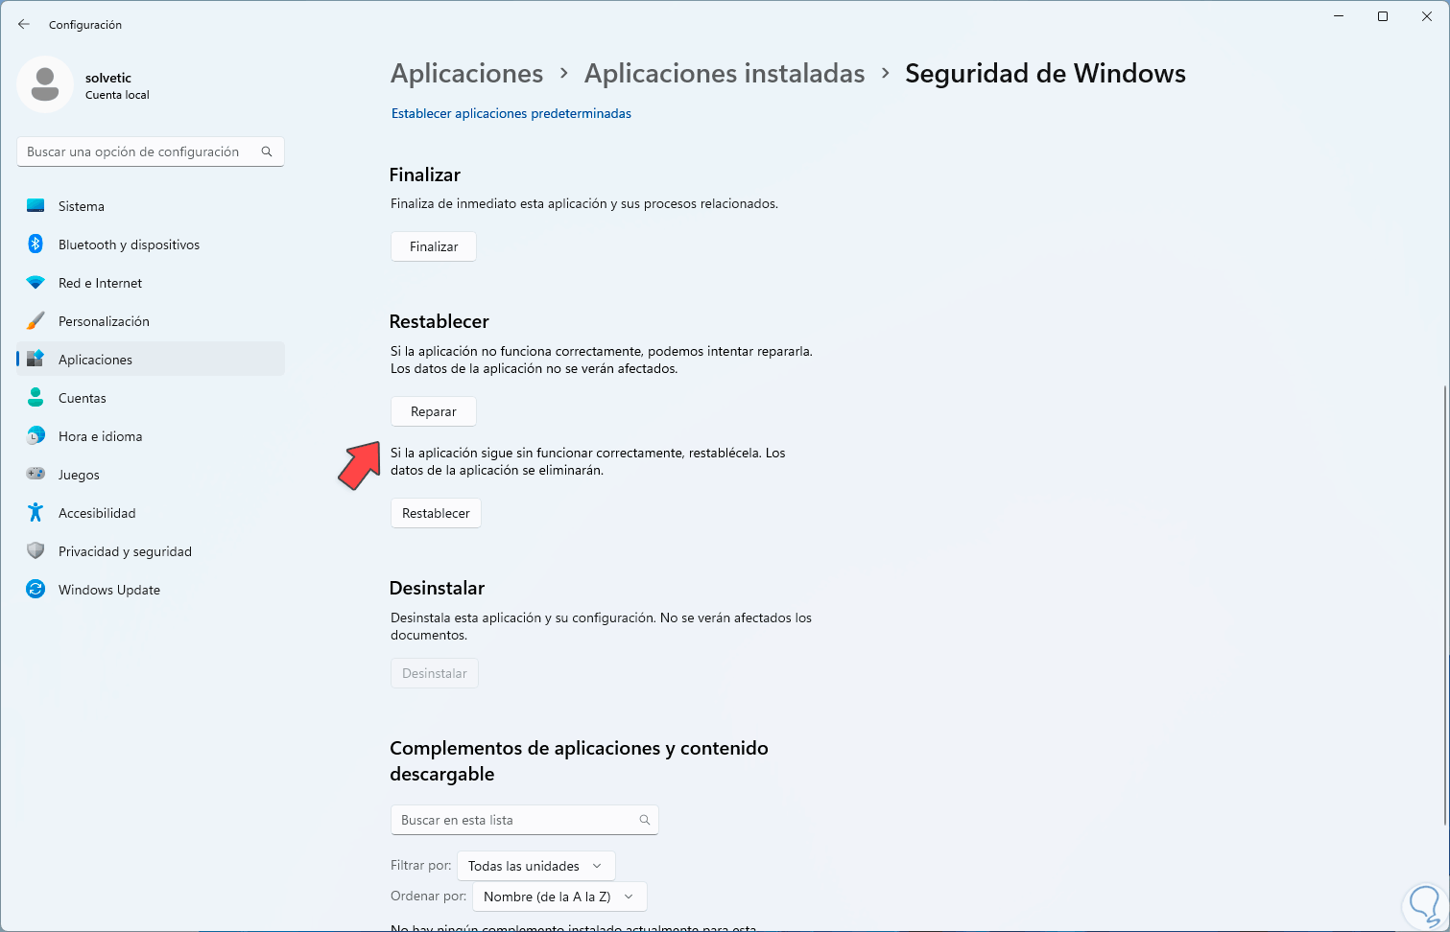This screenshot has height=932, width=1450.
Task: Close the Configuración window
Action: pyautogui.click(x=1427, y=16)
